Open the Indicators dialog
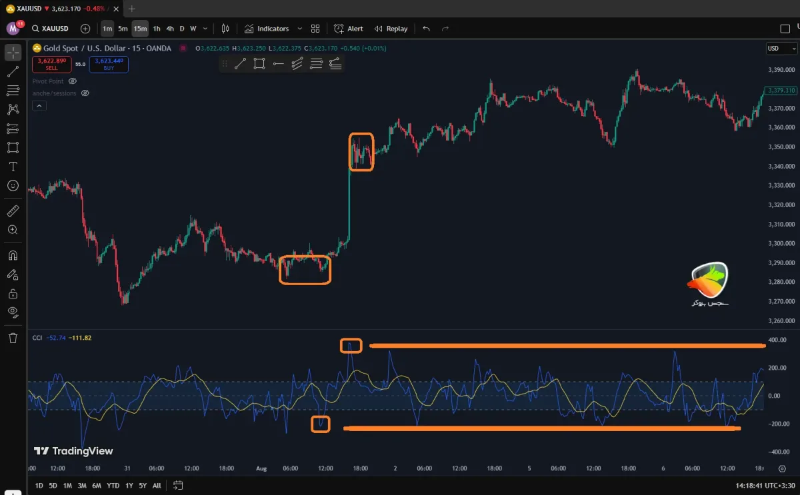Screen dimensions: 800x495 267,29
